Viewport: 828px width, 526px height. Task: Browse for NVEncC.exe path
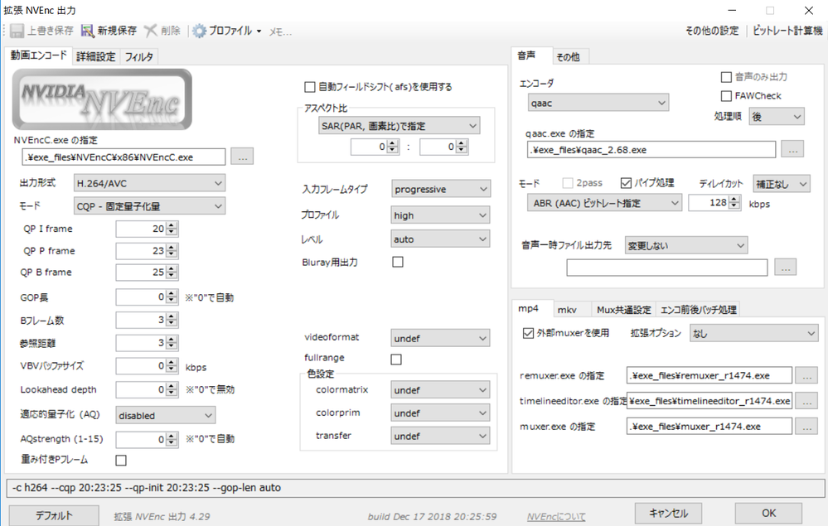(242, 157)
